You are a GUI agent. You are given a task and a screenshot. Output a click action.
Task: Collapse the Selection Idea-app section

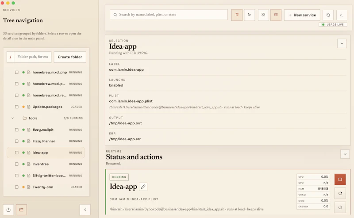(x=342, y=43)
